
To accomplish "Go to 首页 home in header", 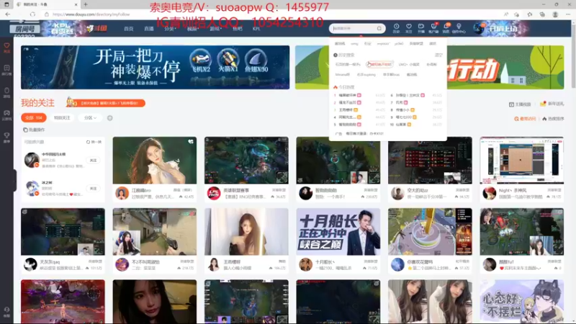I will point(129,29).
